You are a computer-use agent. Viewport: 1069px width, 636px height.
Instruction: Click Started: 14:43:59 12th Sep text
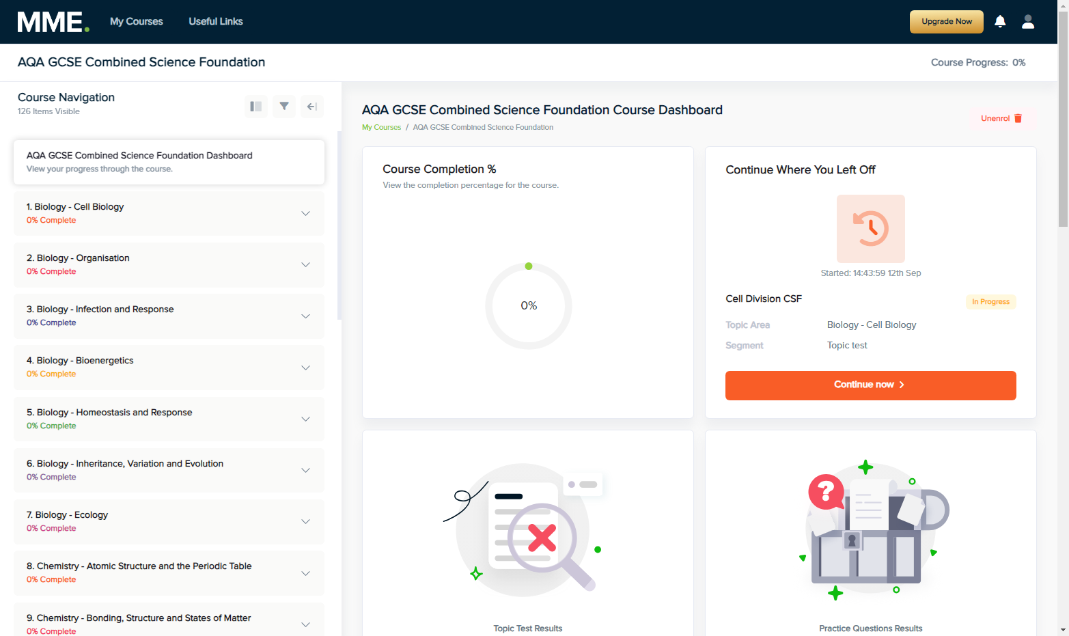click(x=871, y=273)
